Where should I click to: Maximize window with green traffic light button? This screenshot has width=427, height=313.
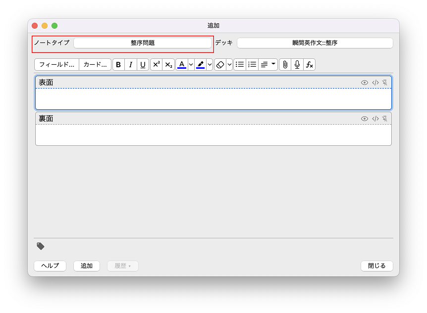(x=54, y=26)
